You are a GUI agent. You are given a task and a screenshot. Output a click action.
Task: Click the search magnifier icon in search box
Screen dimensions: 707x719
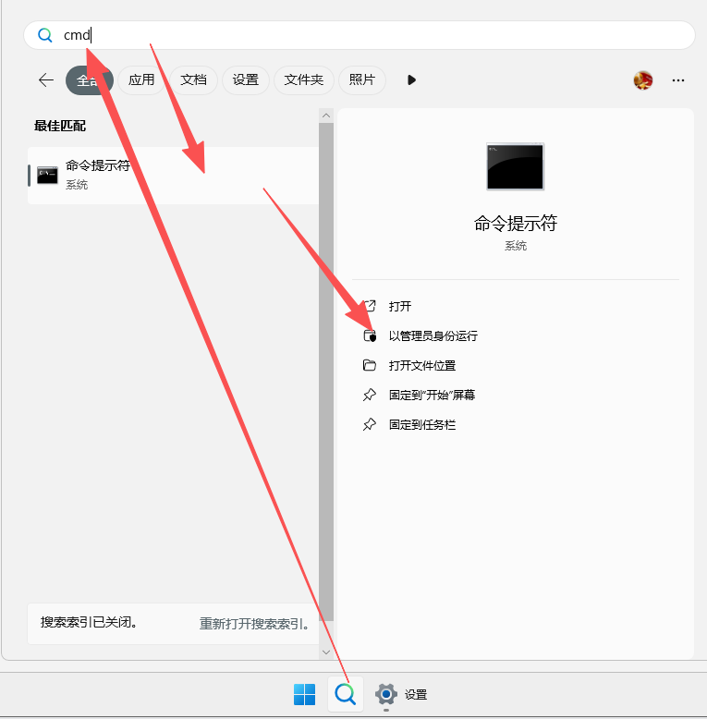click(45, 35)
